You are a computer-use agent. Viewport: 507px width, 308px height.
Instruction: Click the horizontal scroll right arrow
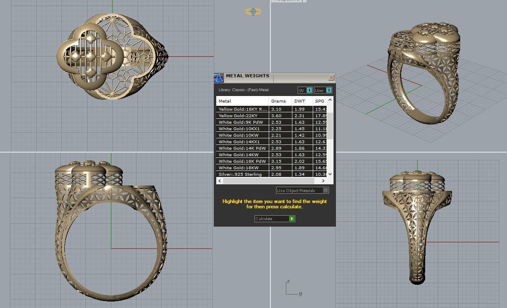[x=323, y=181]
